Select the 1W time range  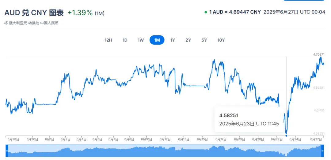coord(141,40)
